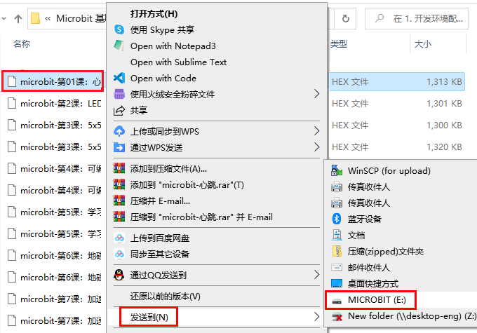Click the WPS cloud upload icon
This screenshot has width=477, height=333.
point(119,131)
